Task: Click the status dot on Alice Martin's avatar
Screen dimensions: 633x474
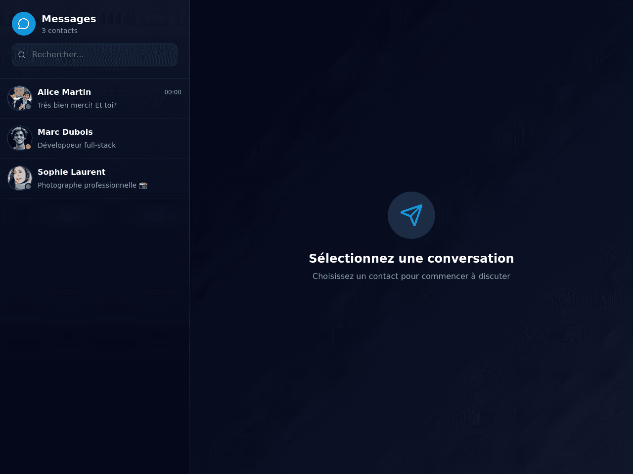Action: (28, 107)
